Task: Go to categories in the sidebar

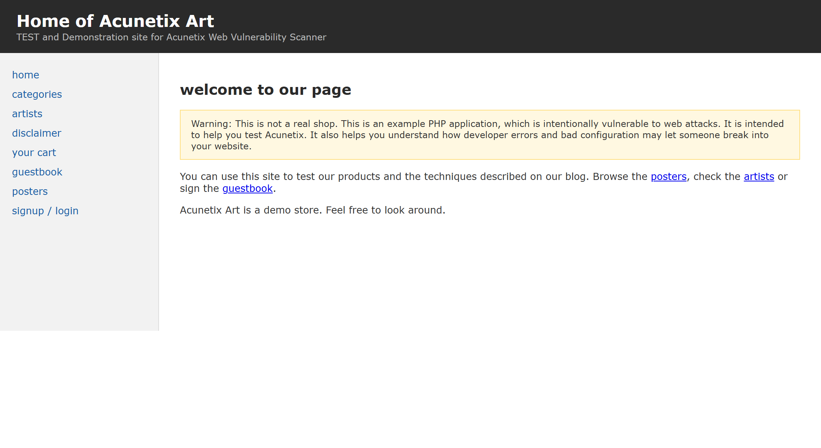Action: pyautogui.click(x=37, y=94)
